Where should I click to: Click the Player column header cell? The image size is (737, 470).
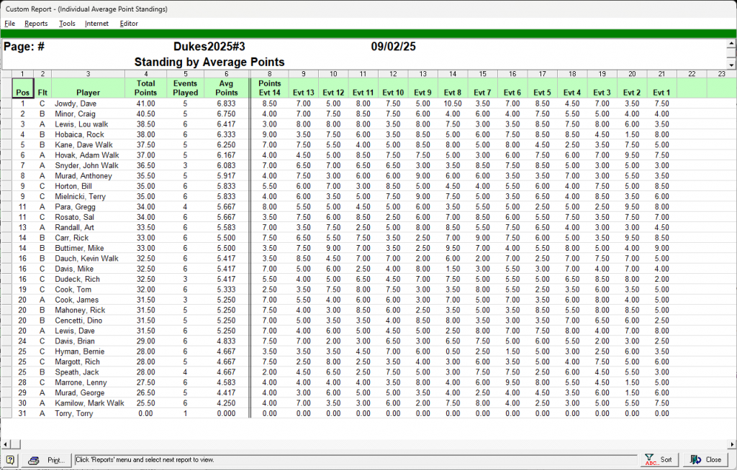(x=88, y=92)
